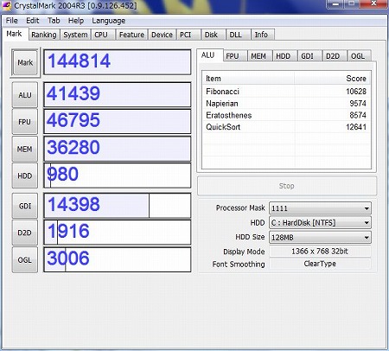Image resolution: width=389 pixels, height=351 pixels.
Task: Click the QuickSort score 12641
Action: [x=356, y=127]
